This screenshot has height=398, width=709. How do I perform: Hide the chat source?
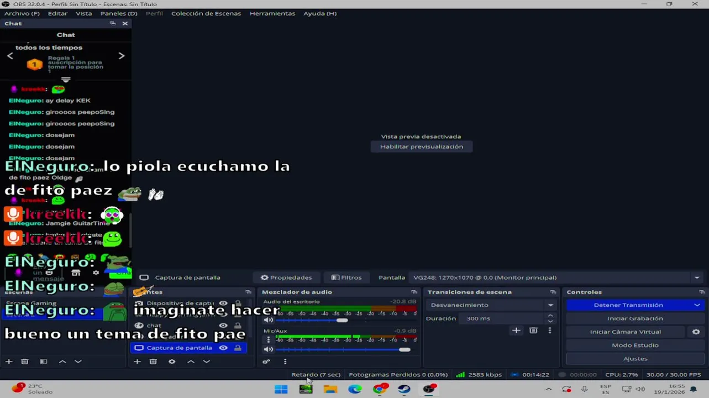223,326
